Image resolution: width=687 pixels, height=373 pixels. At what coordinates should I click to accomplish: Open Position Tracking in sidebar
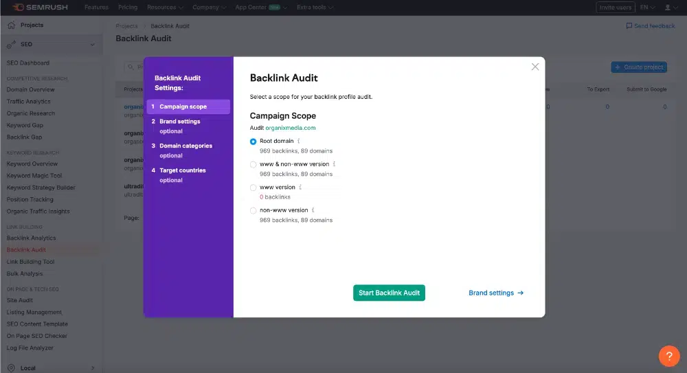[x=30, y=199]
